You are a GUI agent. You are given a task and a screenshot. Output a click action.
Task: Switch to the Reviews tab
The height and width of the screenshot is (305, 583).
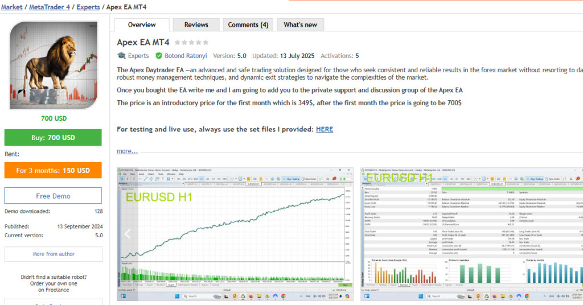coord(196,25)
